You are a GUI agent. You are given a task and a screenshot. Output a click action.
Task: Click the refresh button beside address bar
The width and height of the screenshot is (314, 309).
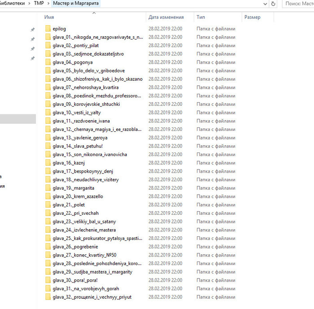pyautogui.click(x=273, y=4)
